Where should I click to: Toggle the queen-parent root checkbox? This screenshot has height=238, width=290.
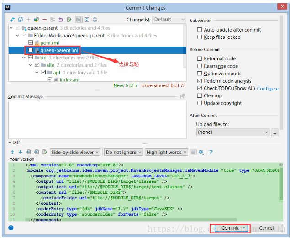(18, 28)
